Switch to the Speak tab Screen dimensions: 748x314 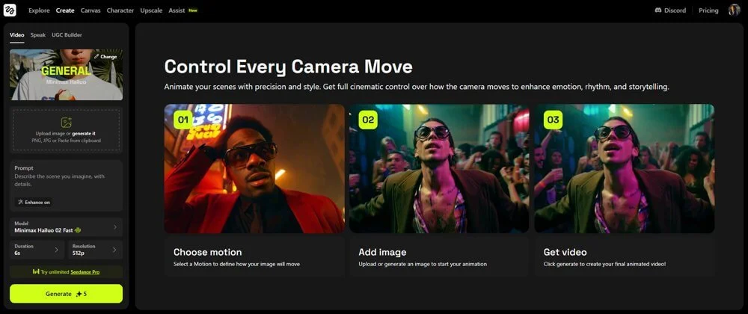click(38, 35)
